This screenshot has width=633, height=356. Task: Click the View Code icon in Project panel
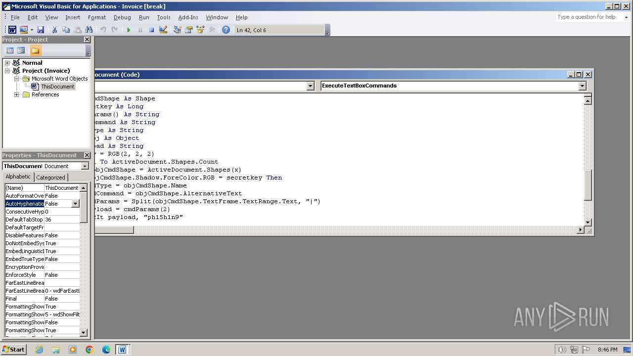(x=9, y=50)
